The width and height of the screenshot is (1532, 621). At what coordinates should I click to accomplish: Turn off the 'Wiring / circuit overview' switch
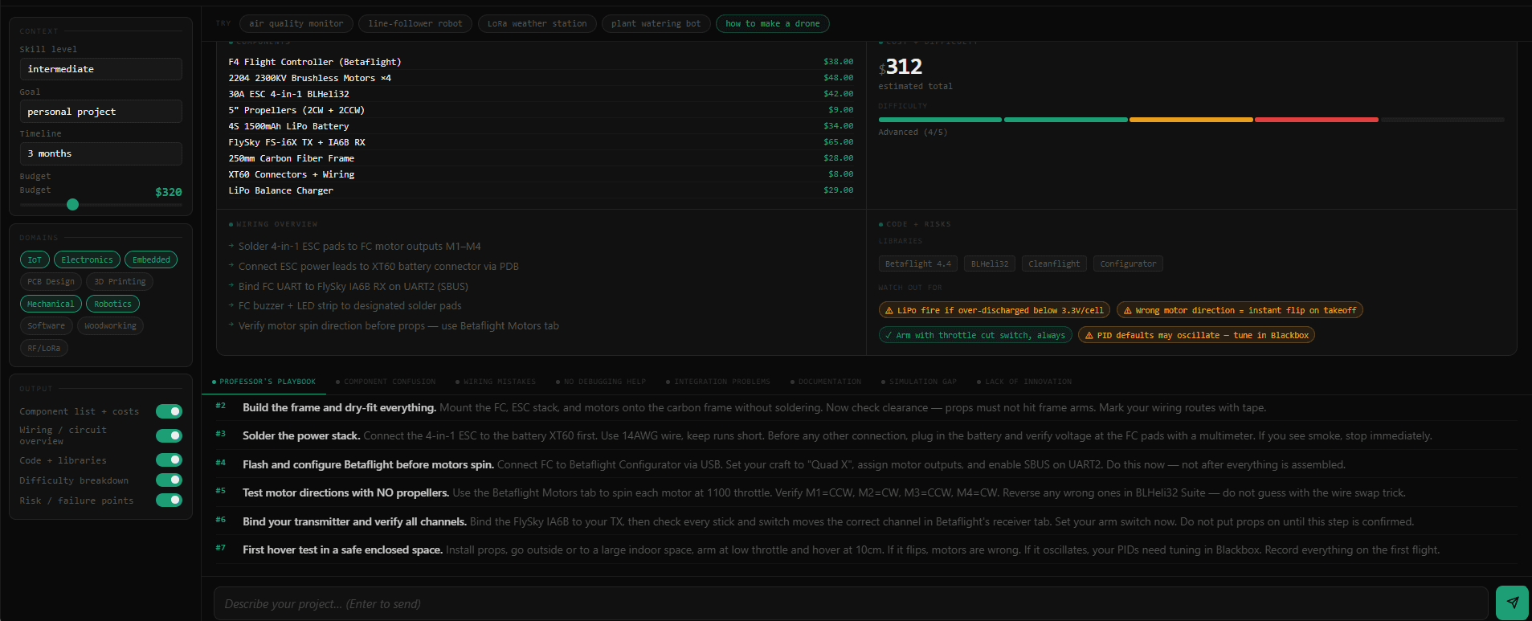point(169,435)
